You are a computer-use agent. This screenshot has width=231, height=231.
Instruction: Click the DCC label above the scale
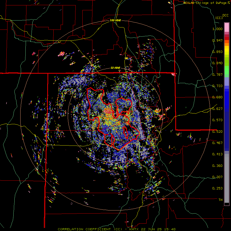point(225,15)
